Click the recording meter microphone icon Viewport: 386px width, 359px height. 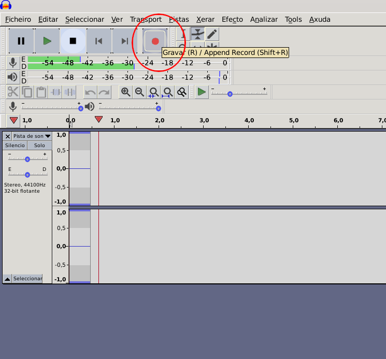[12, 63]
